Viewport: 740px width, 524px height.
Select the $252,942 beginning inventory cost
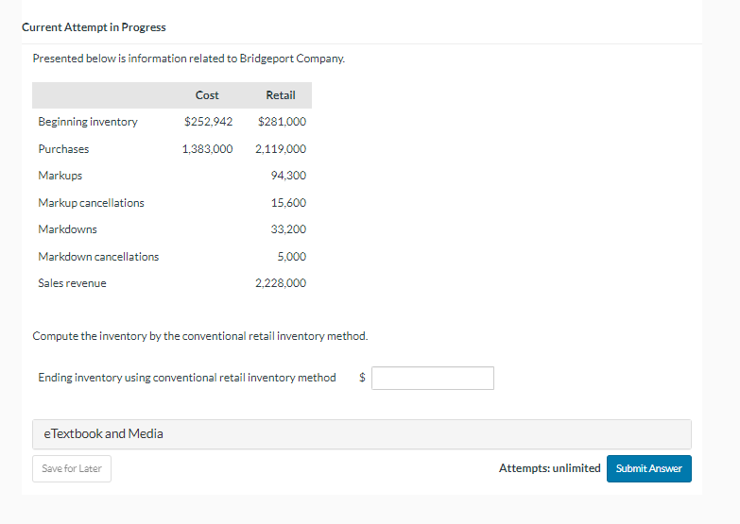point(208,122)
